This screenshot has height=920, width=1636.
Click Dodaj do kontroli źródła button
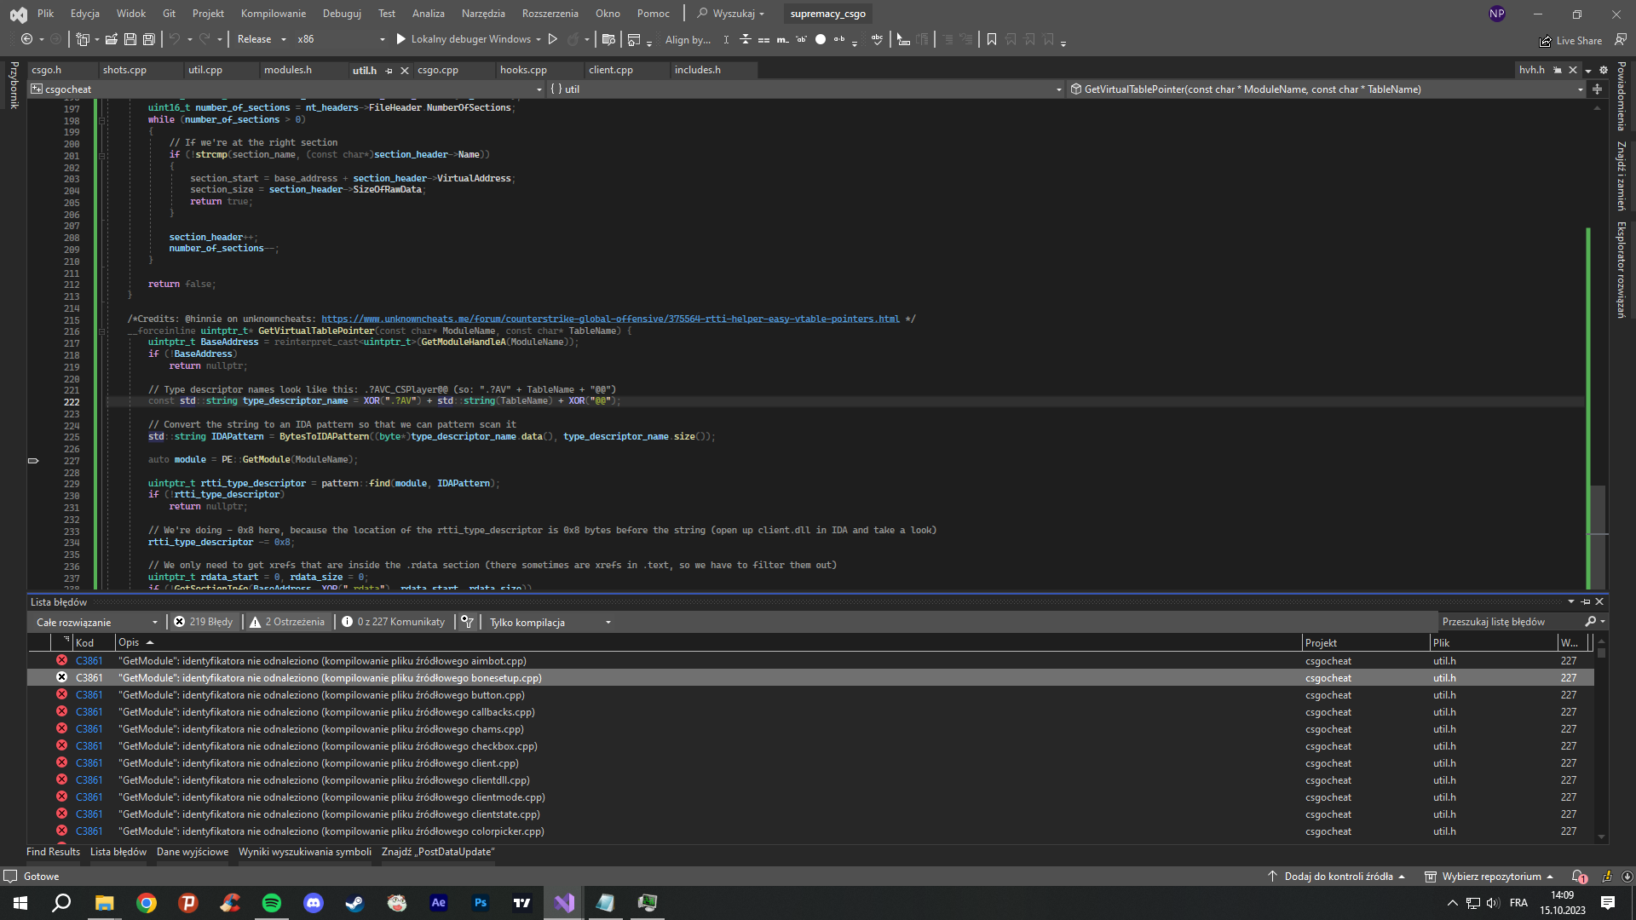coord(1338,877)
